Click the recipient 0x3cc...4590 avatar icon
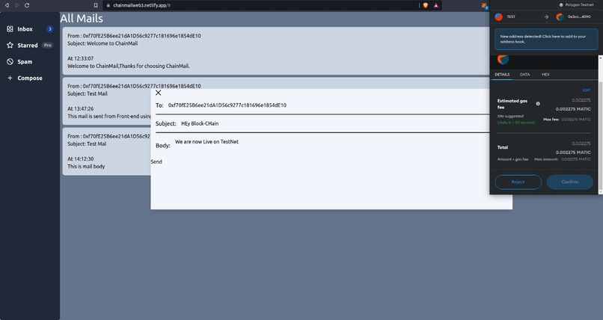Image resolution: width=603 pixels, height=320 pixels. coord(560,17)
